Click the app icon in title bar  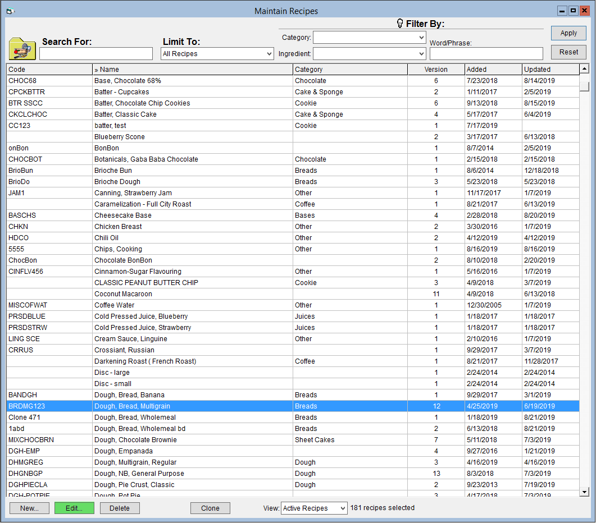point(10,11)
